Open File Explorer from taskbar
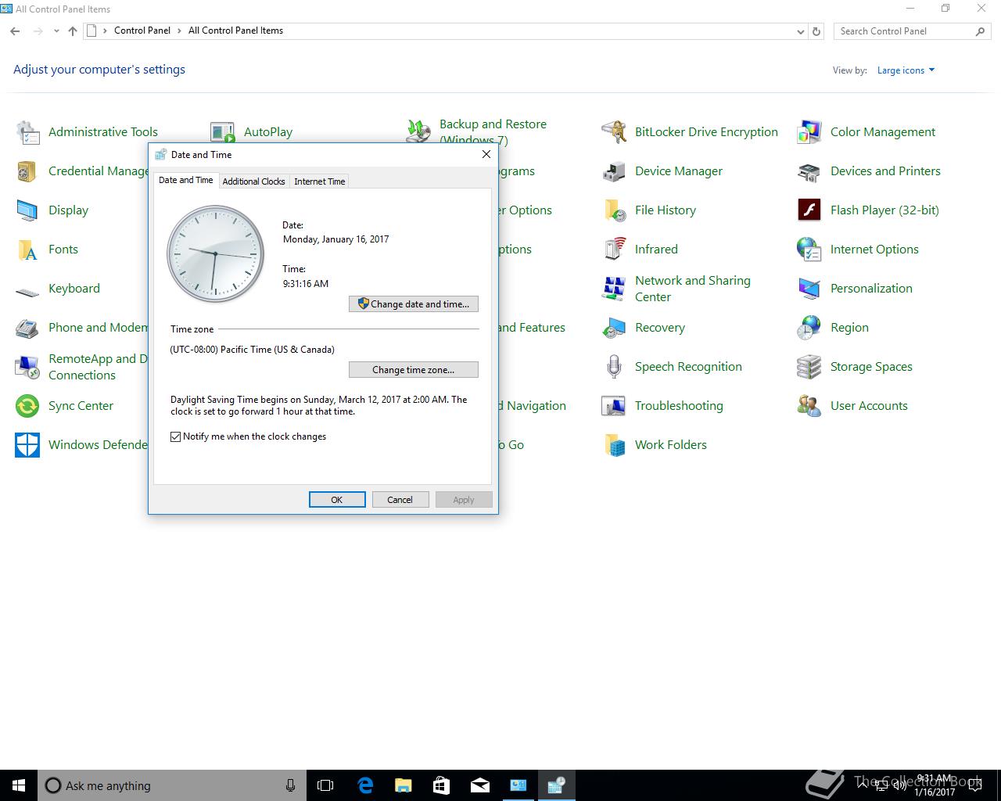This screenshot has height=801, width=1001. [x=403, y=785]
